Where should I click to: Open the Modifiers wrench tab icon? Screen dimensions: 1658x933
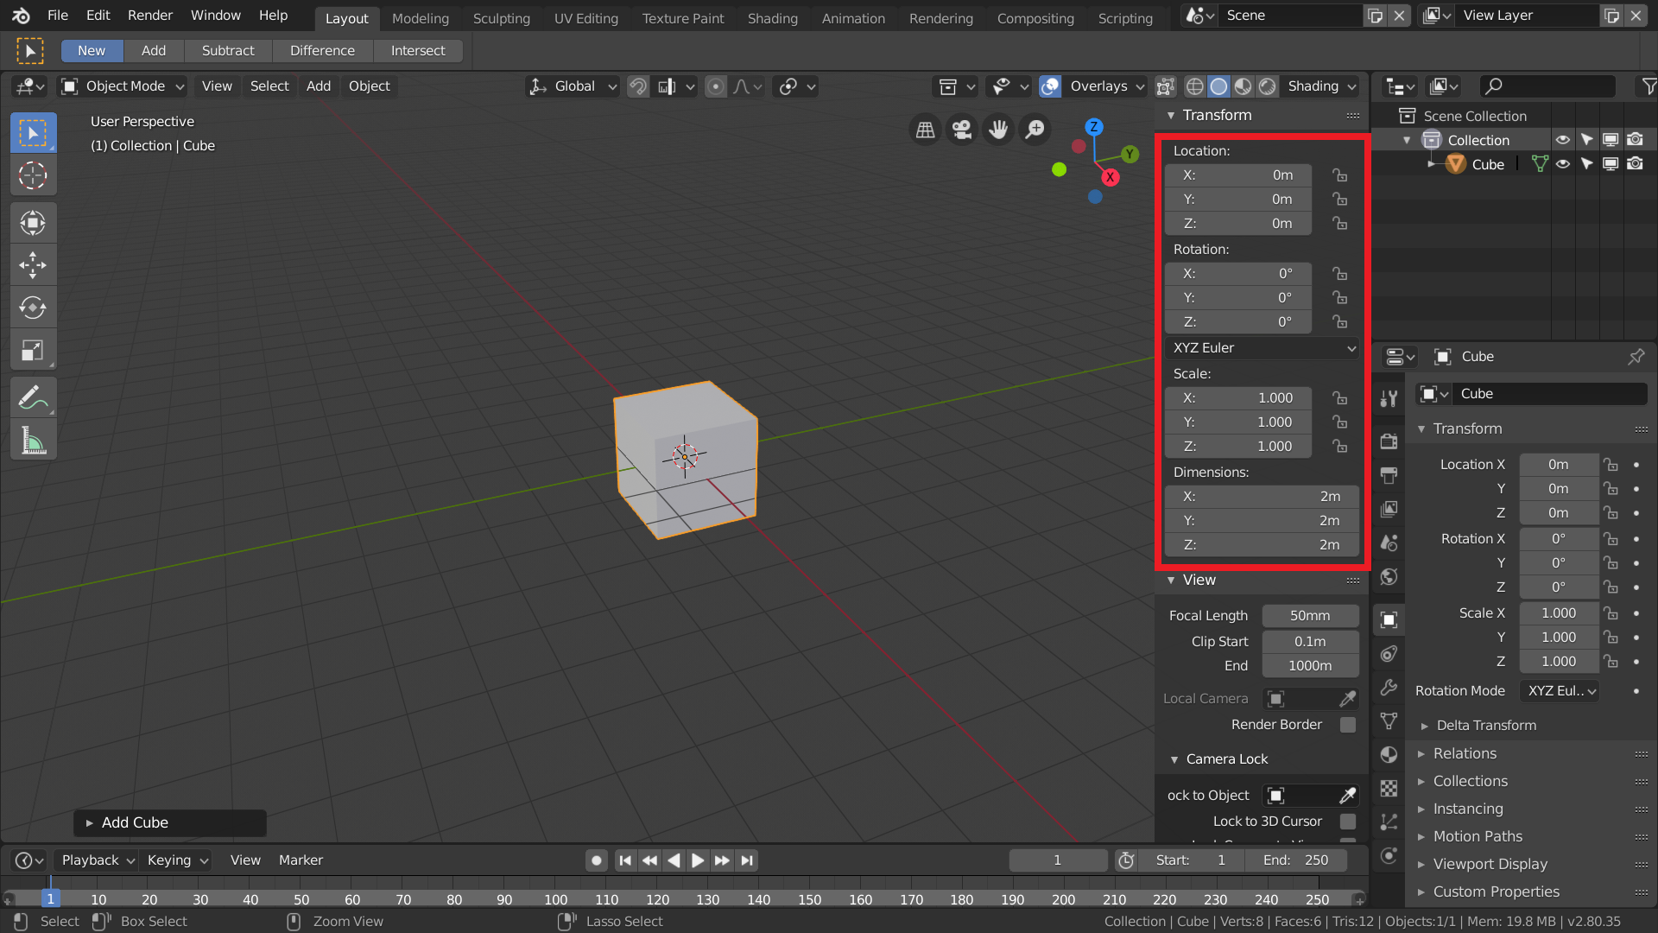point(1389,687)
